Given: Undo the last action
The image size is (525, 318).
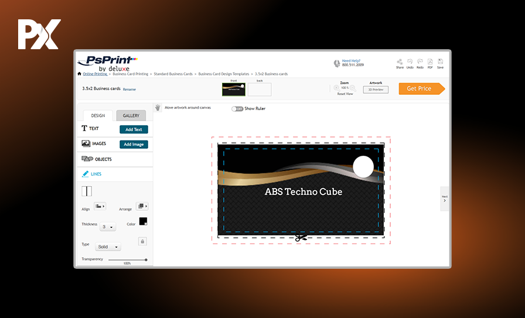Looking at the screenshot, I should point(410,61).
